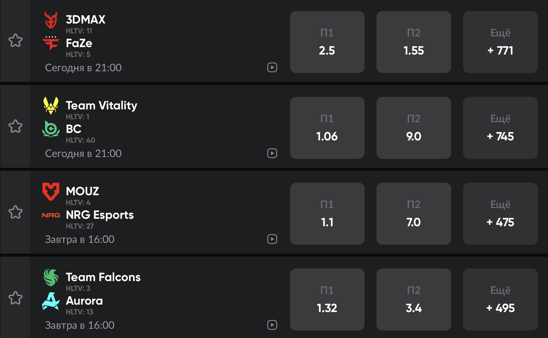Pick BC win odds 9.0
The height and width of the screenshot is (338, 548).
(x=414, y=128)
